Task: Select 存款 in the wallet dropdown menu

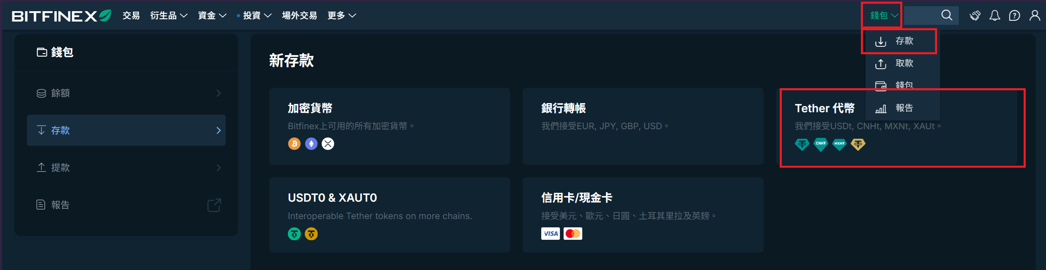Action: [x=902, y=41]
